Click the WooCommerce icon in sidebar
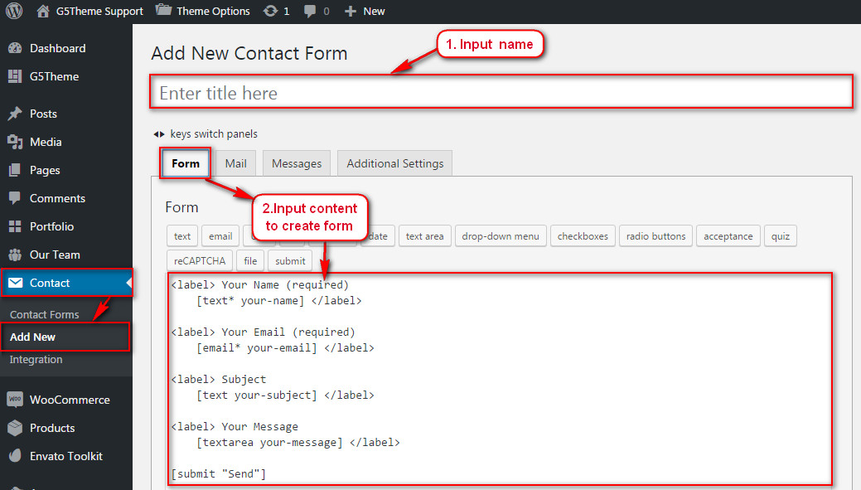The width and height of the screenshot is (861, 490). [15, 400]
